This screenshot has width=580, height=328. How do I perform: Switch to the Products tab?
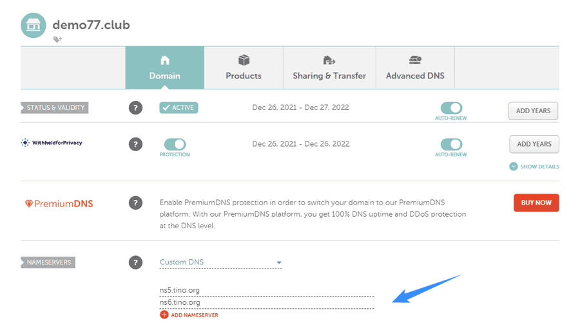[244, 68]
